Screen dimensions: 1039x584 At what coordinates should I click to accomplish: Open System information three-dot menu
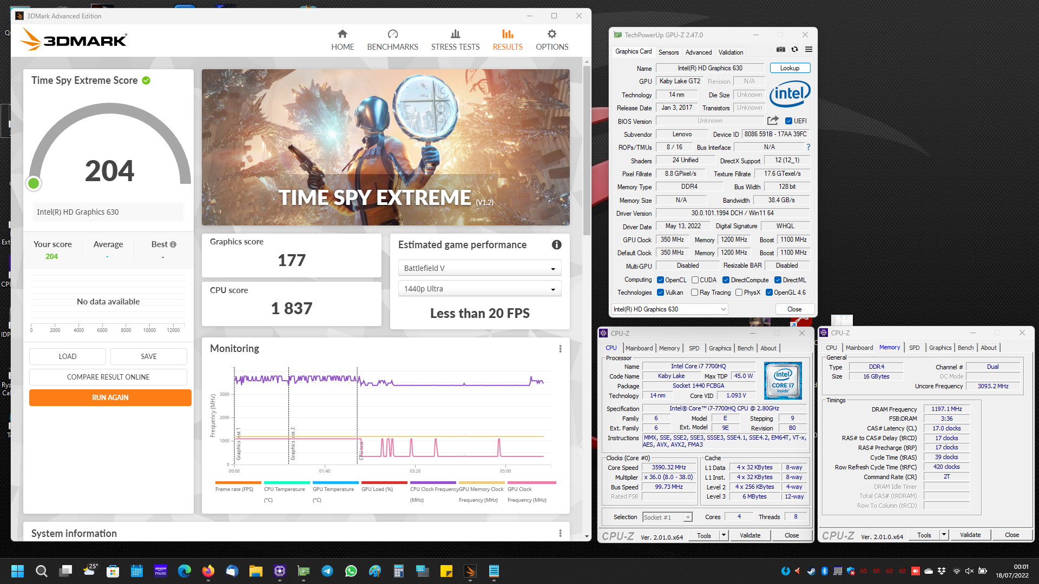(x=560, y=533)
